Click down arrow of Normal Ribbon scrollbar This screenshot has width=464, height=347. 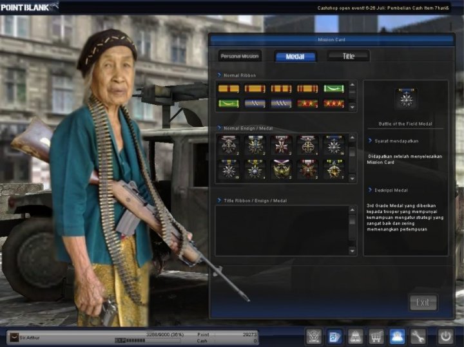(x=352, y=107)
